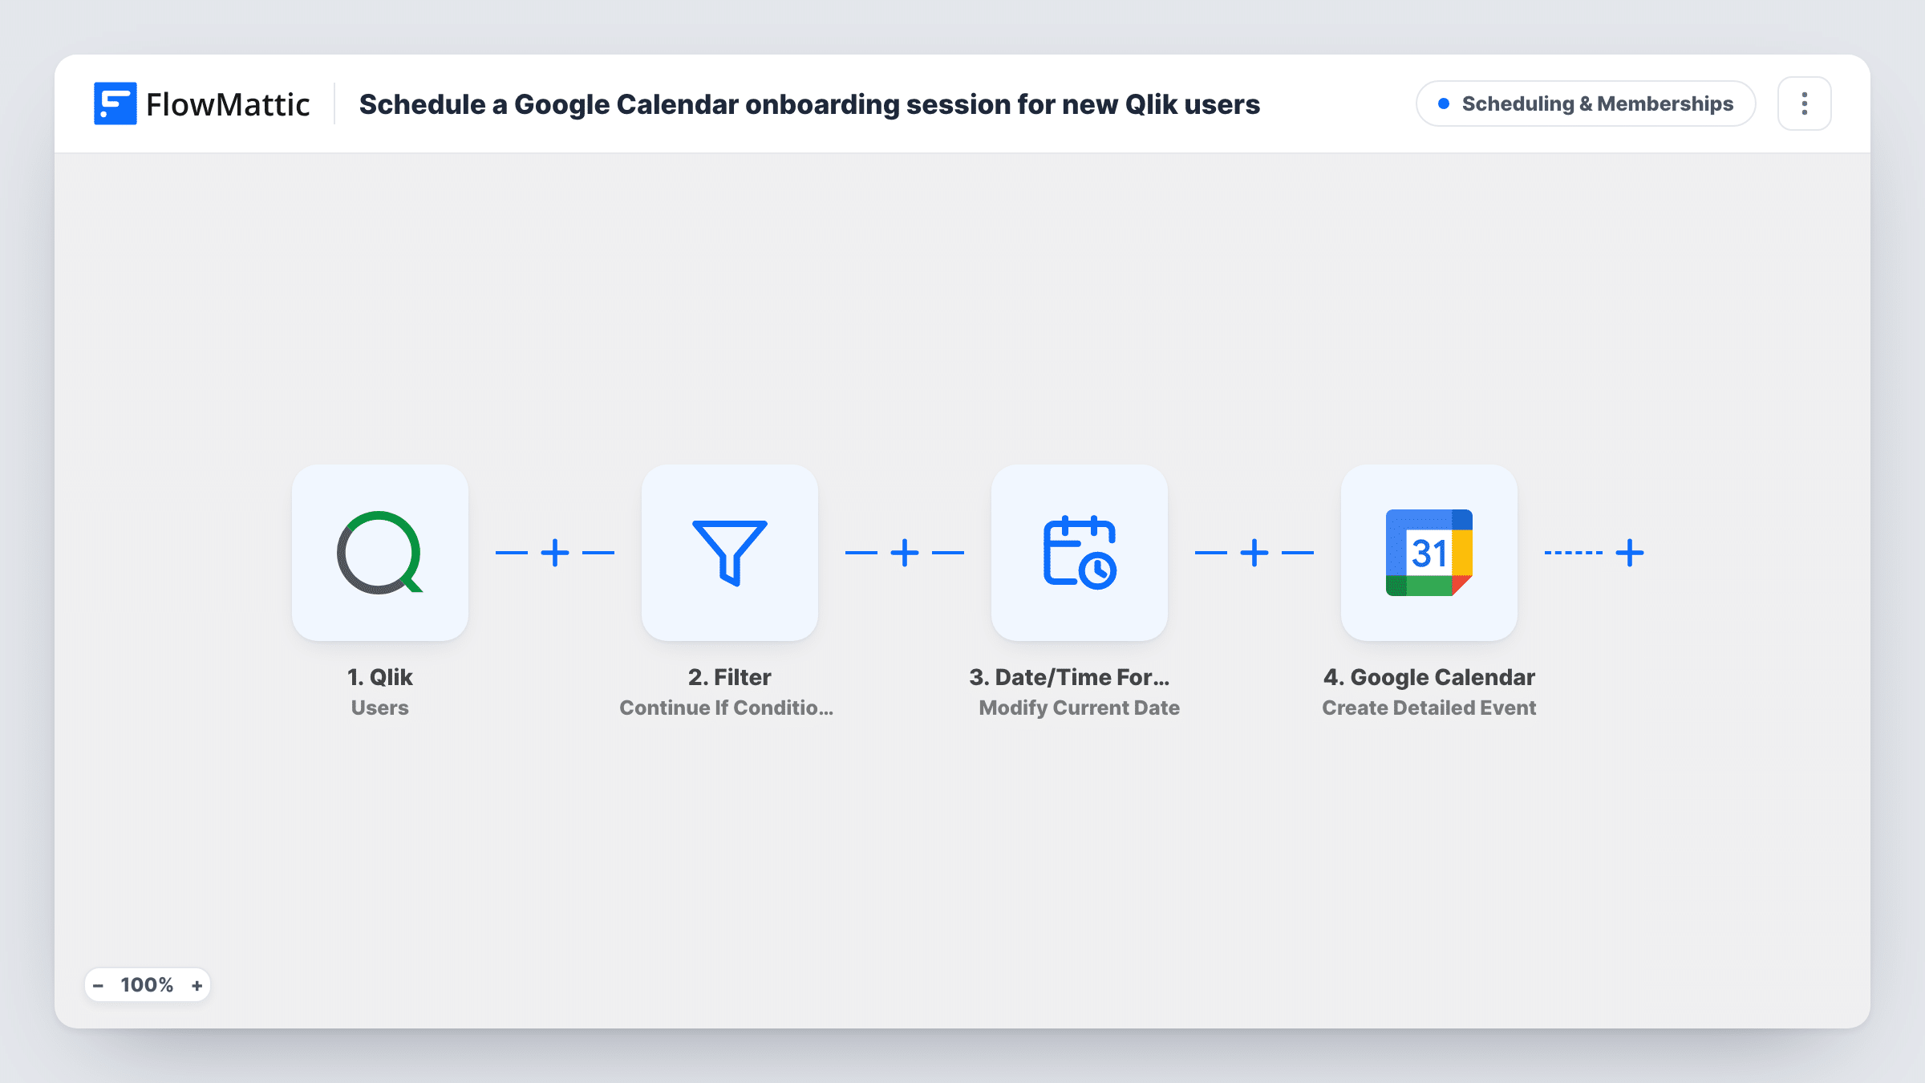
Task: Click the 'Modify Current Date' subtitle
Action: click(1080, 708)
